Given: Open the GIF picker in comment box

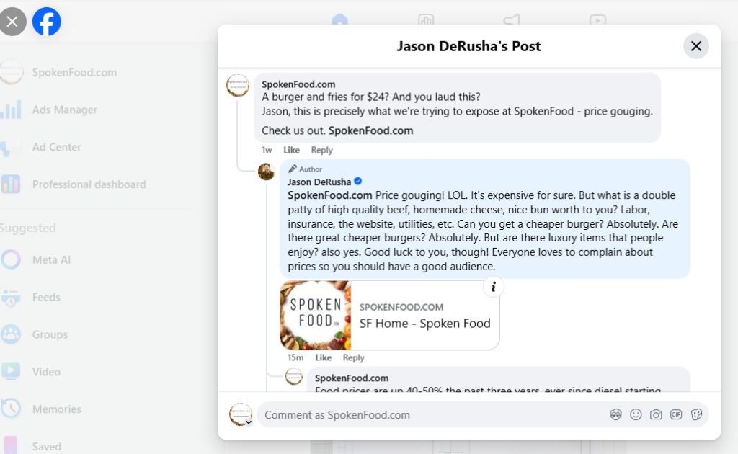Looking at the screenshot, I should (x=676, y=414).
